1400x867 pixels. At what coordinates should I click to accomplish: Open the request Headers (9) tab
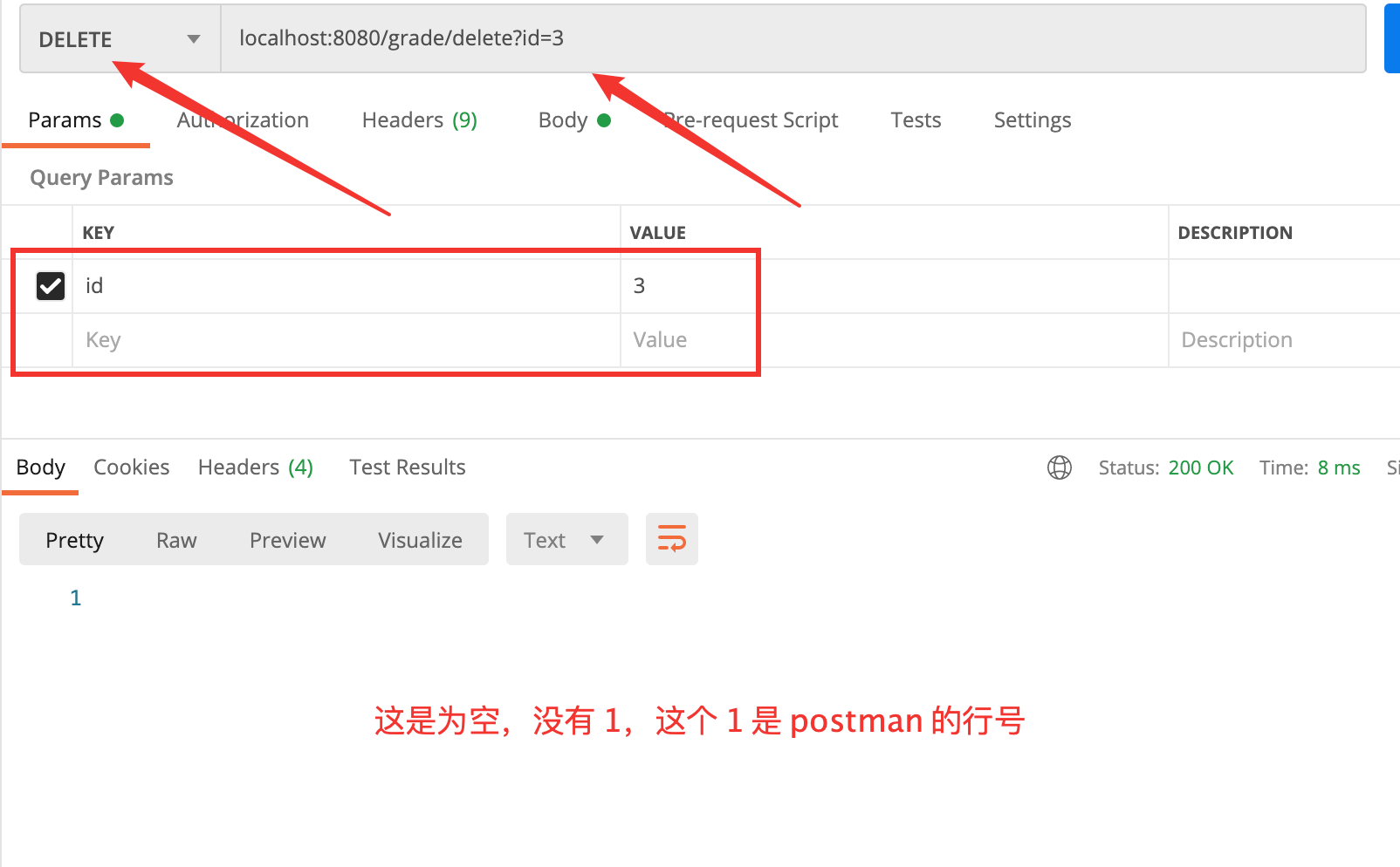pyautogui.click(x=419, y=120)
